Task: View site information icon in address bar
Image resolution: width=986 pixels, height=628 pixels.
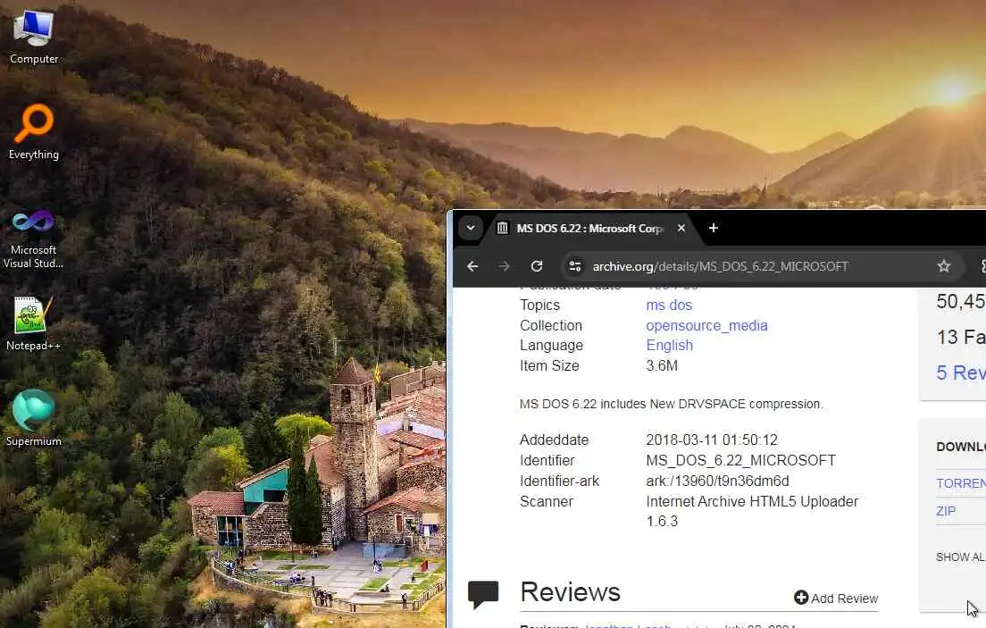Action: click(x=575, y=266)
